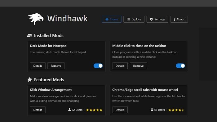Open Details for Chrome/Edge scroll tabs mod

(120, 110)
